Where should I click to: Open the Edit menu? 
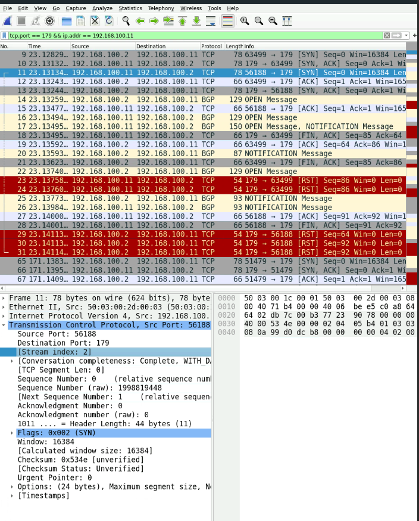[x=23, y=8]
